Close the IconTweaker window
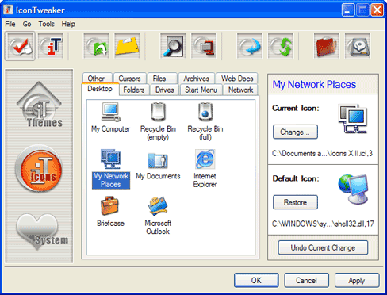The width and height of the screenshot is (387, 295). tap(377, 10)
